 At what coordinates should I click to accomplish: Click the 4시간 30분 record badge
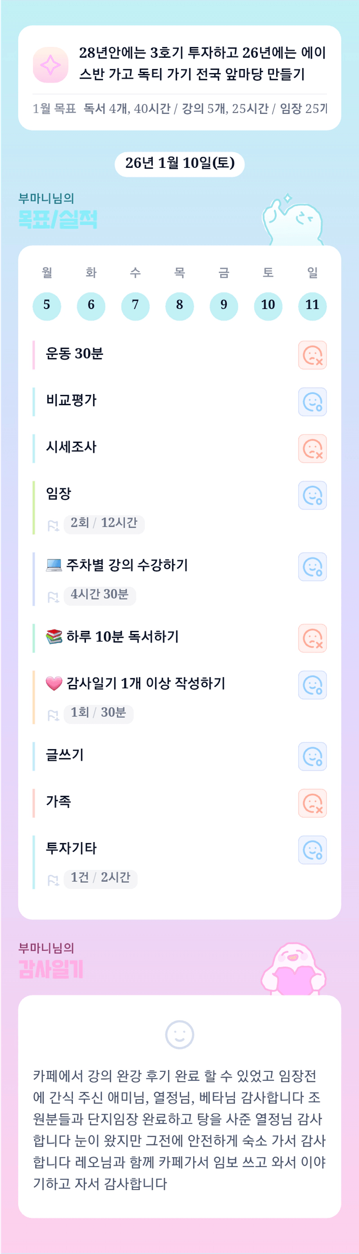99,595
